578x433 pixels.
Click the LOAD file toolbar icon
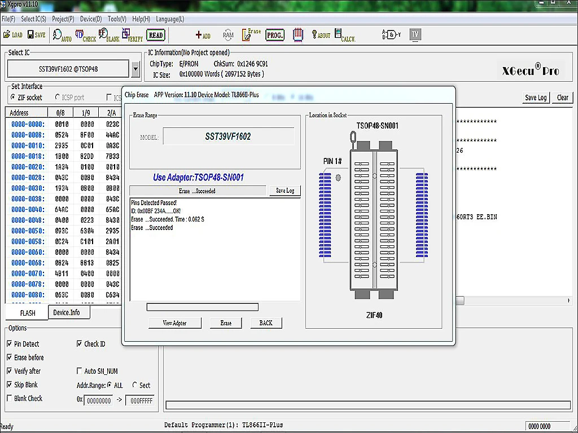pyautogui.click(x=12, y=35)
